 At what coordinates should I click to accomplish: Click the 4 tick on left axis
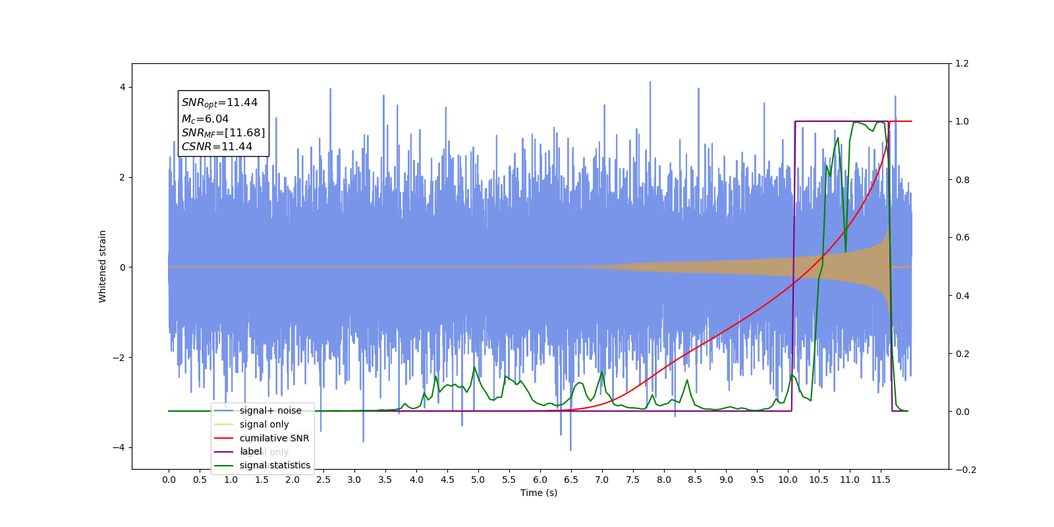tap(123, 88)
